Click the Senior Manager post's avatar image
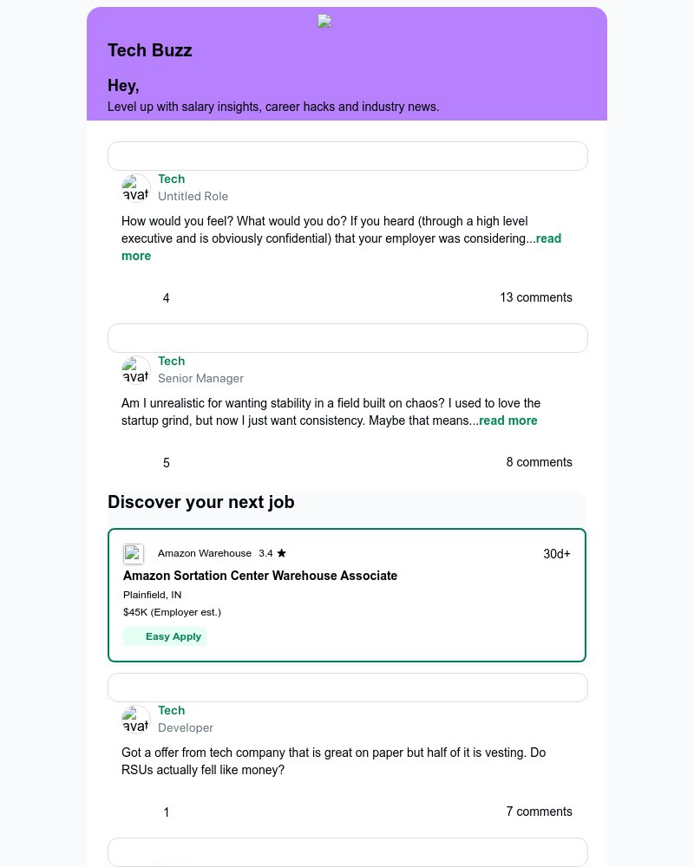The width and height of the screenshot is (694, 867). point(135,369)
